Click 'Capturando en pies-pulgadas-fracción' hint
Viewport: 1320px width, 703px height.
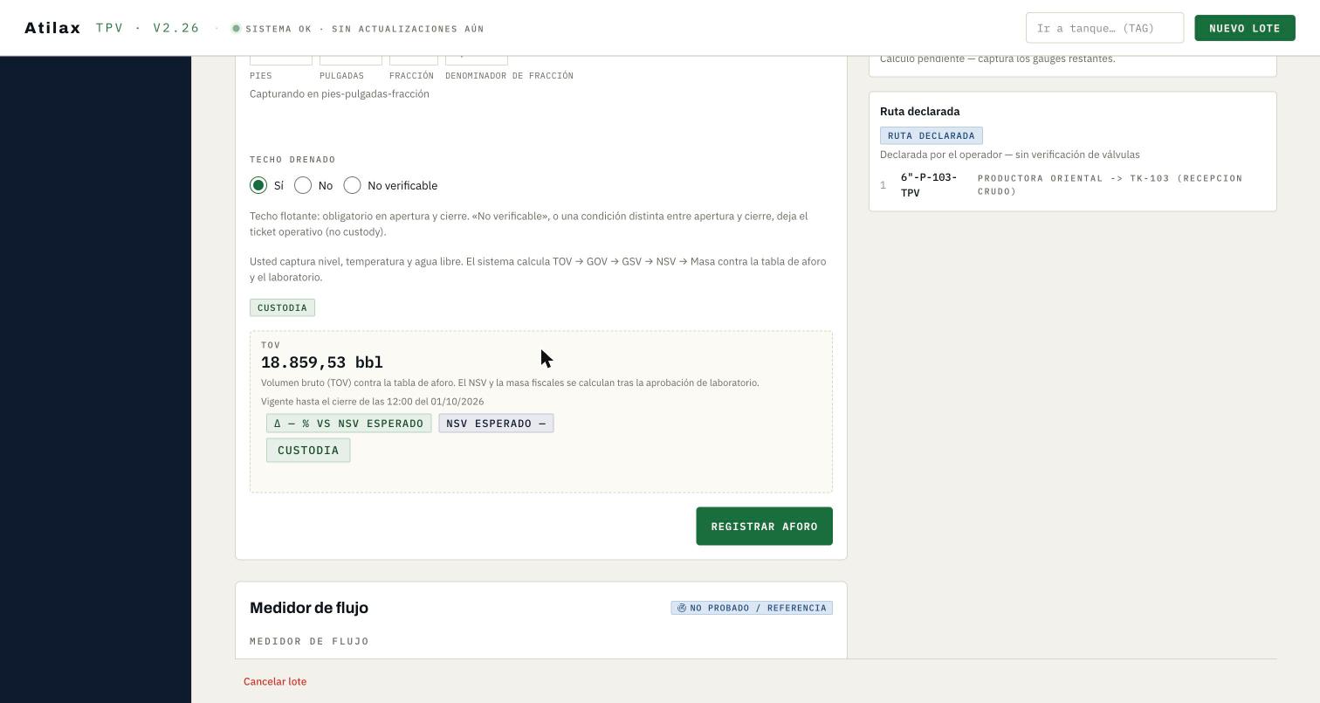(340, 94)
